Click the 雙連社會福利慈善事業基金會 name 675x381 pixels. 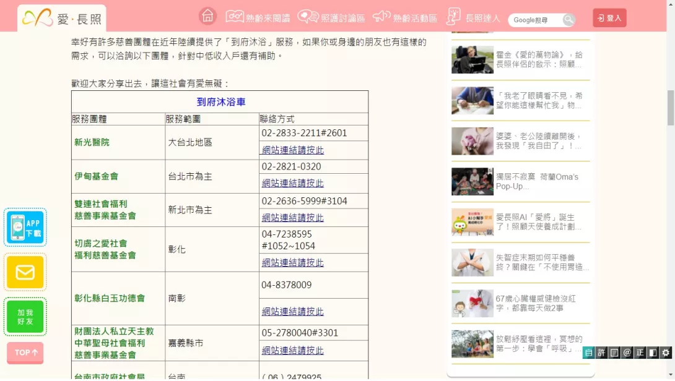click(105, 210)
